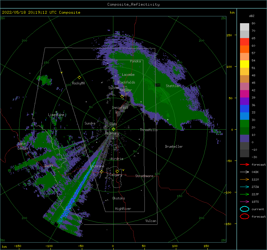Click the magenta 18TS arrow in the legend
Screen dimensions: 267x250
pyautogui.click(x=244, y=202)
